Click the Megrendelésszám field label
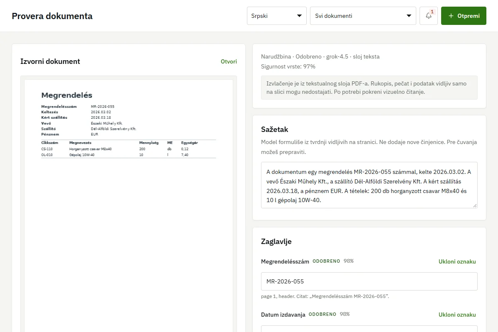The image size is (498, 332). 285,261
